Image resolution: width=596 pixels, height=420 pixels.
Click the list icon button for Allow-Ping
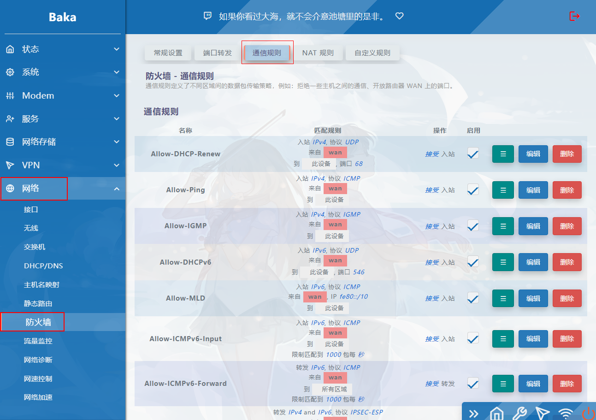[503, 190]
